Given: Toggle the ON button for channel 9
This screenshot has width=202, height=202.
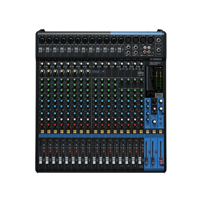Looking at the screenshot, I should tap(96, 132).
